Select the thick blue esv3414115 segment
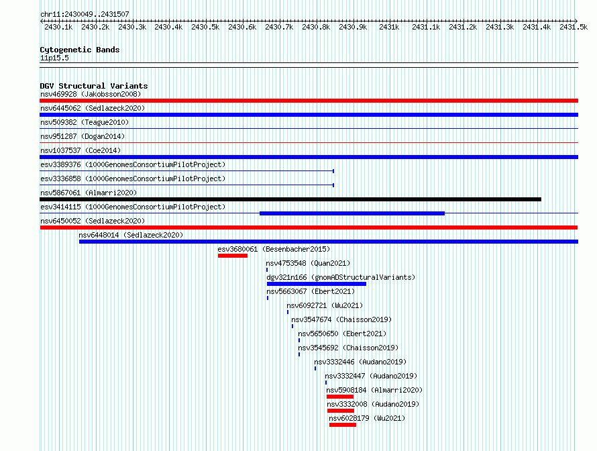Screen dimensions: 597x451 coord(352,213)
